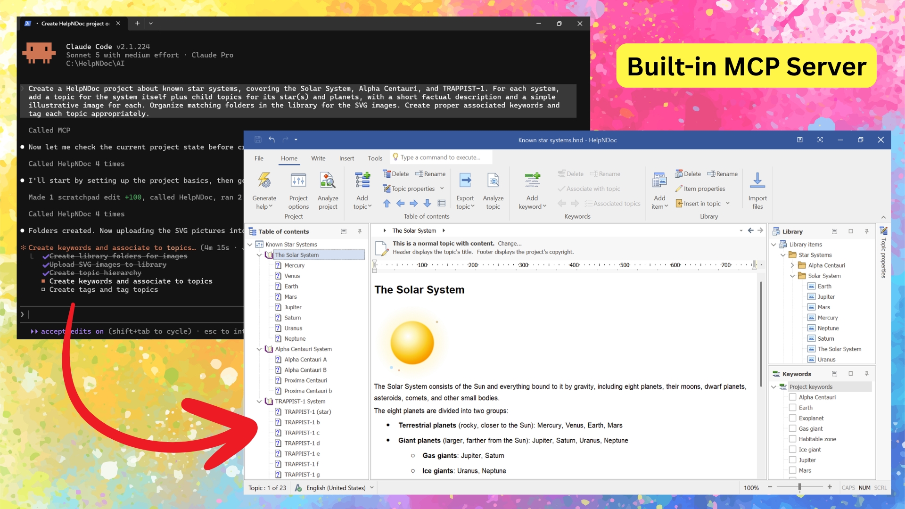Open the Topic properties side tab icon
Viewport: 905px width, 509px height.
pyautogui.click(x=884, y=230)
